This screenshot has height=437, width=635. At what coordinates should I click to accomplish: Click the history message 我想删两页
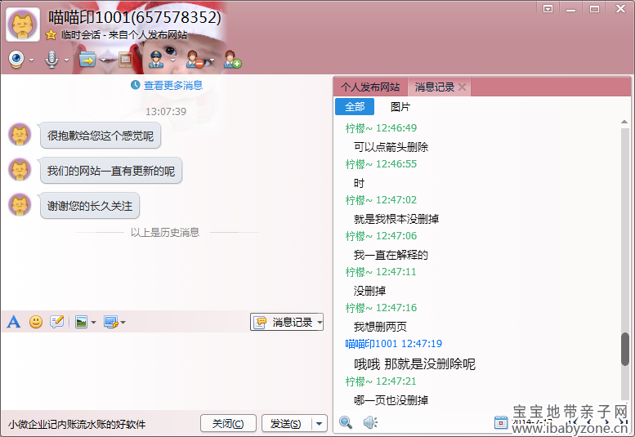tap(380, 327)
